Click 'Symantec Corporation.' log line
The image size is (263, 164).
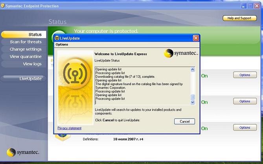pos(110,88)
